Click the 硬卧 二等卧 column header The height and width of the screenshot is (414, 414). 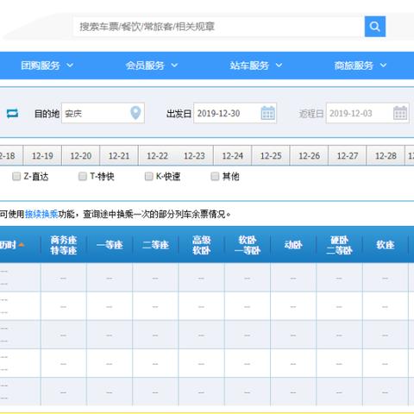pos(340,245)
